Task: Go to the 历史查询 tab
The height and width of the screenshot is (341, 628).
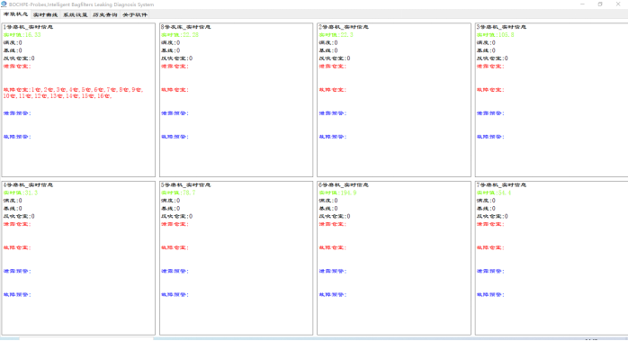Action: (x=105, y=14)
